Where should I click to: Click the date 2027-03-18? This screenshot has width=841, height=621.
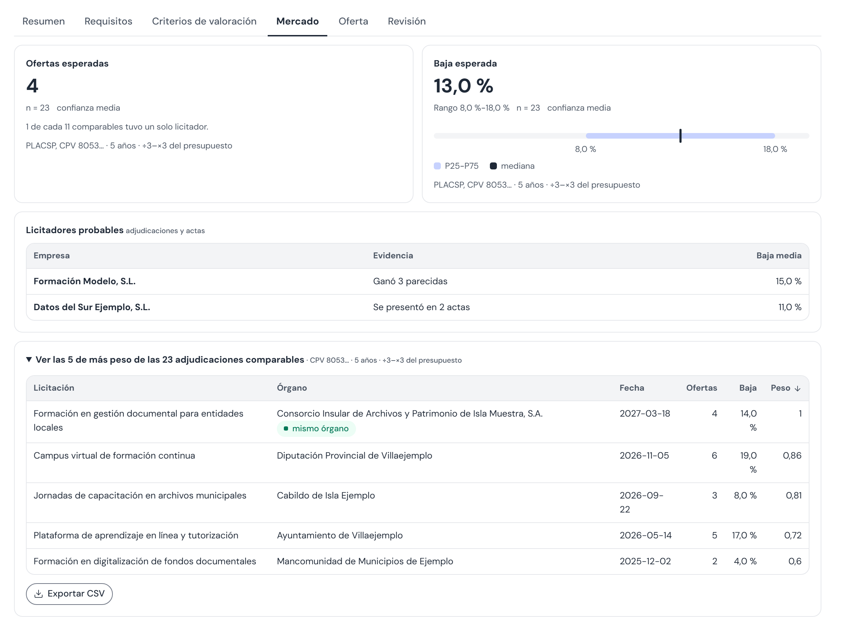click(645, 414)
